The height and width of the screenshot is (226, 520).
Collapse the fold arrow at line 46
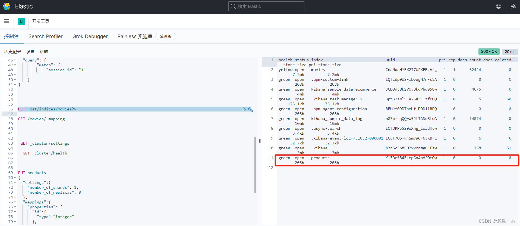(15, 60)
